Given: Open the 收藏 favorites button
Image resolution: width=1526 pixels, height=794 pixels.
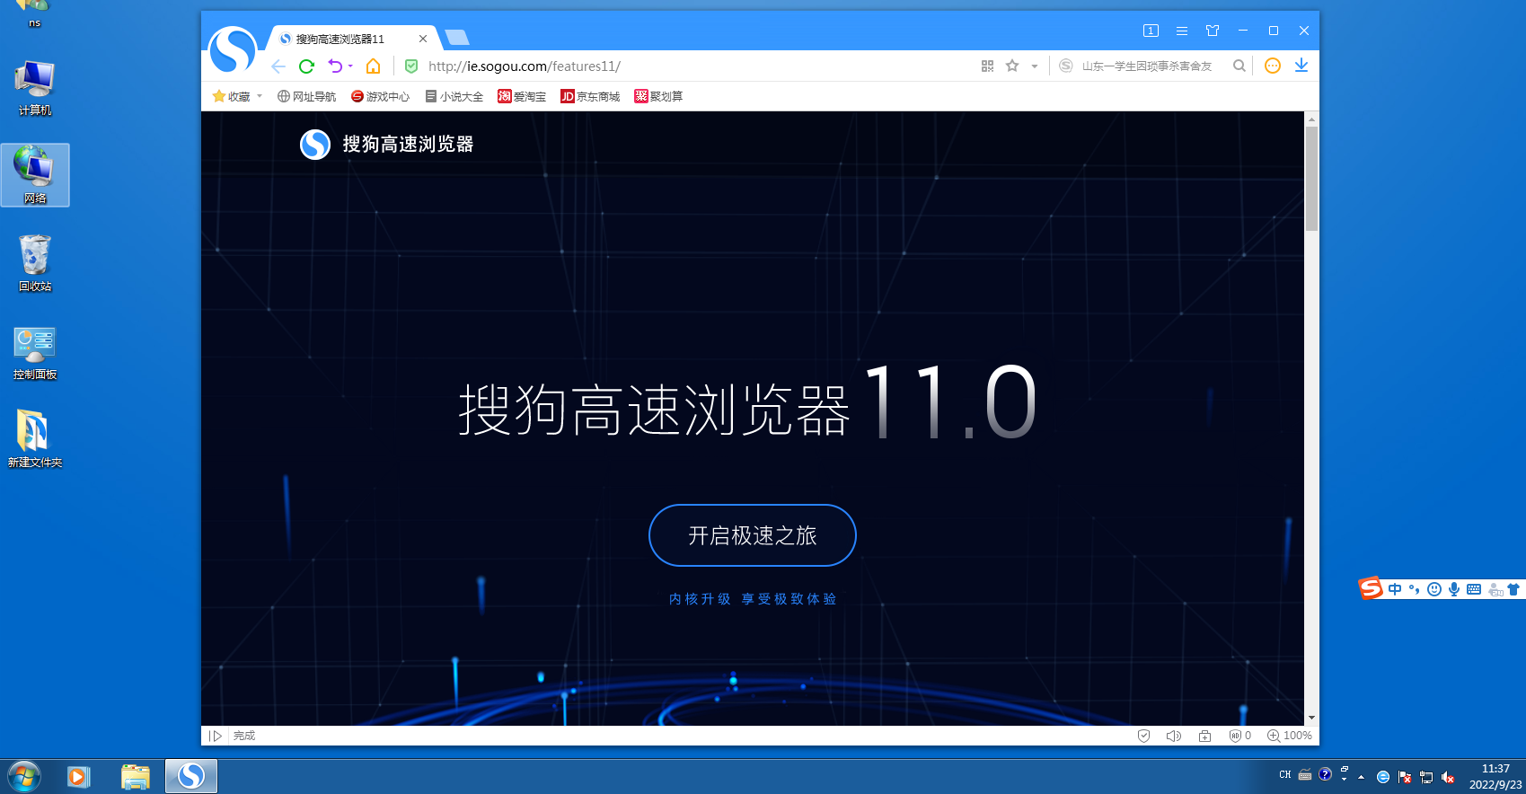Looking at the screenshot, I should [232, 96].
